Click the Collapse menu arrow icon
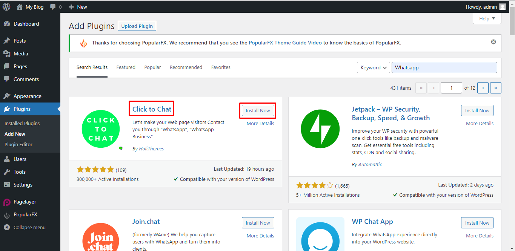Screen dimensions: 515x251 pos(7,227)
